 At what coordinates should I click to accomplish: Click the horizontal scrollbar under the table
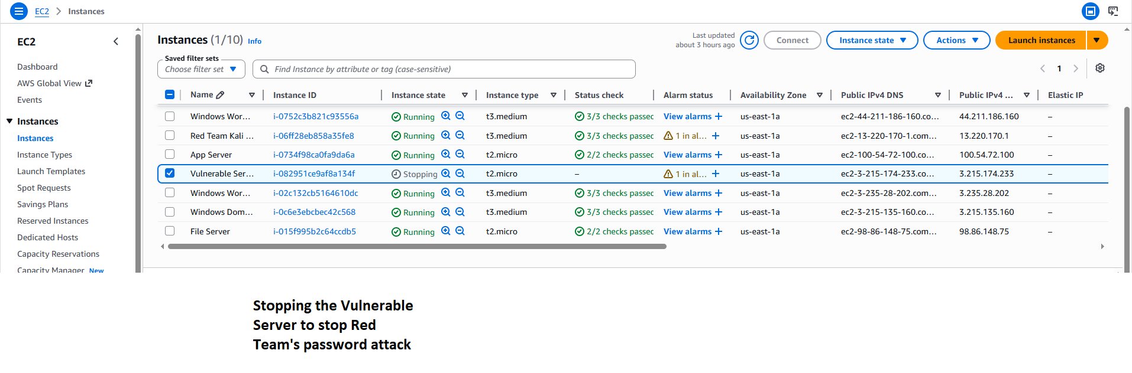point(417,247)
